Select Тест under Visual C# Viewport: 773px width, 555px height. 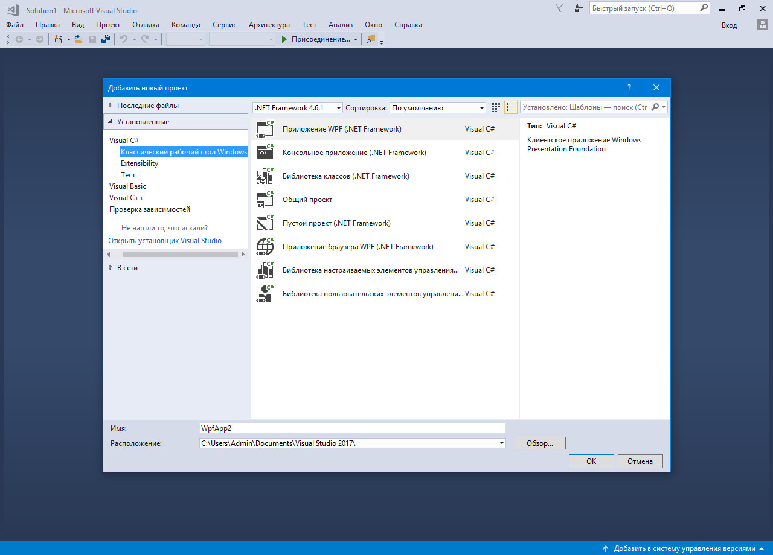(128, 175)
